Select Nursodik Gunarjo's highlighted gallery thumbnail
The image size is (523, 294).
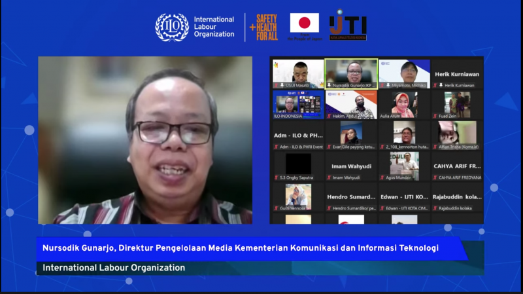coord(351,71)
